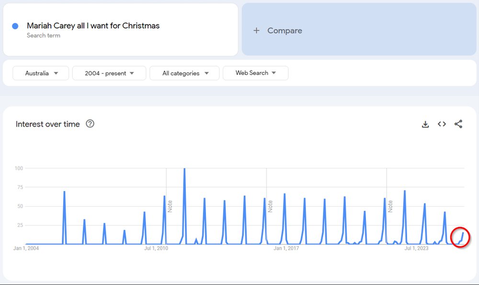Image resolution: width=479 pixels, height=285 pixels.
Task: Click the Jan 1, 2004 axis label
Action: (26, 248)
